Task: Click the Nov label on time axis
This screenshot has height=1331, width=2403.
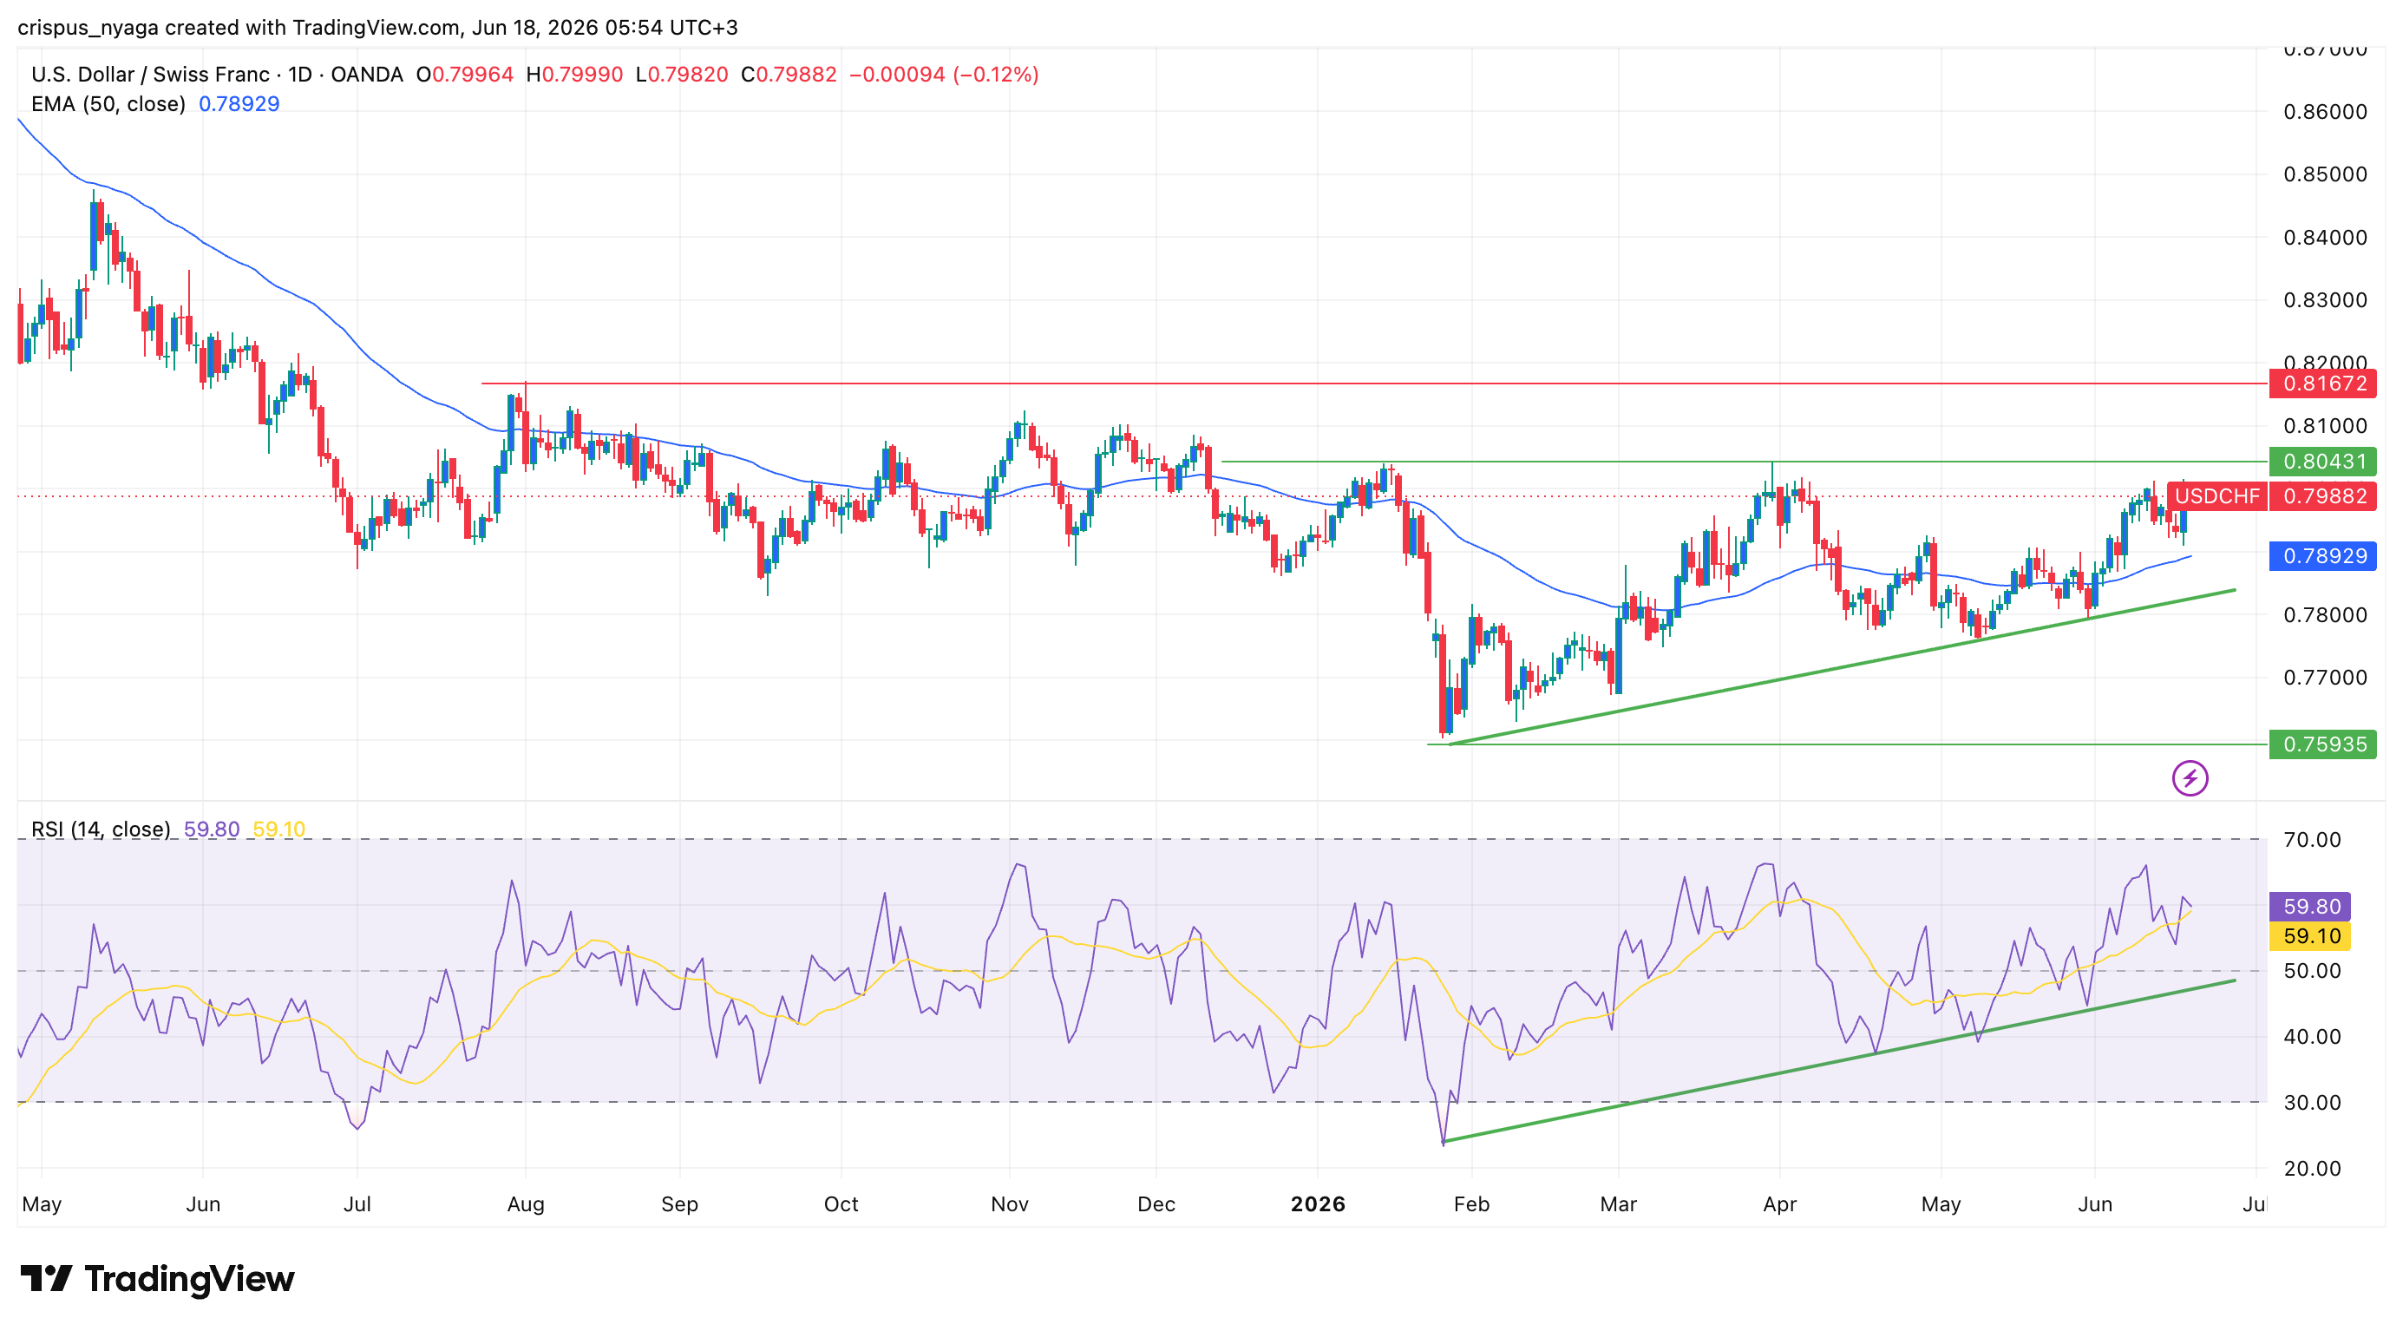Action: (1009, 1204)
